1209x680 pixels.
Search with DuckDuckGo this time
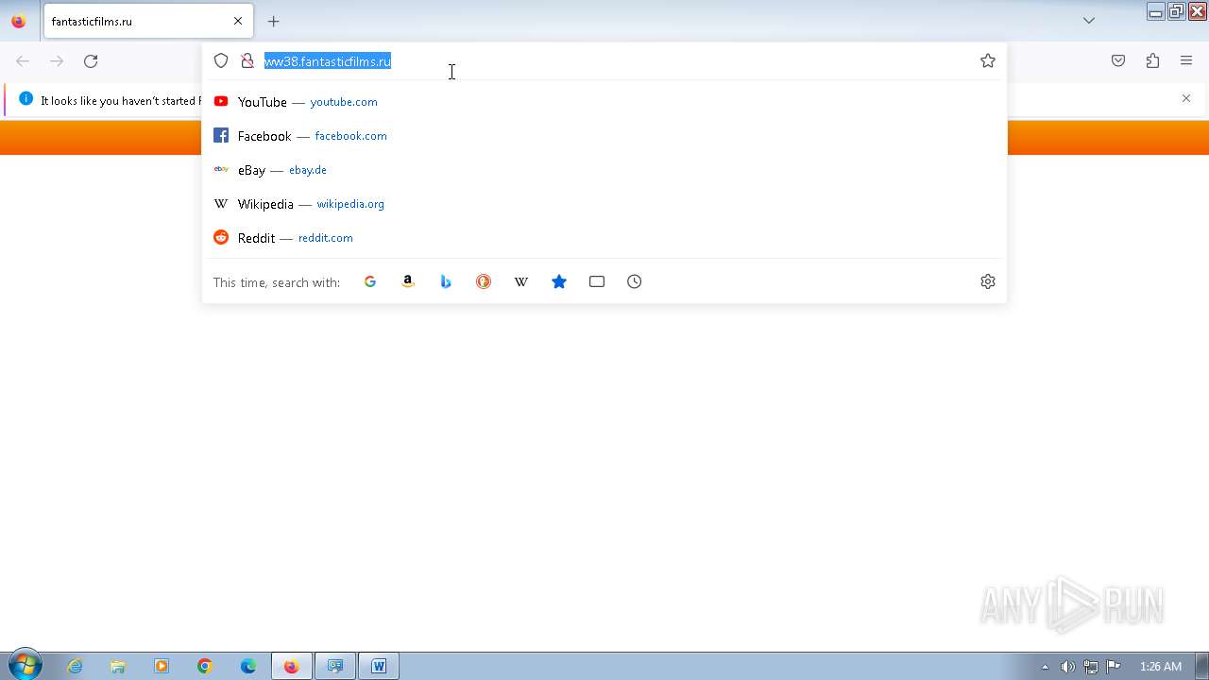coord(484,281)
